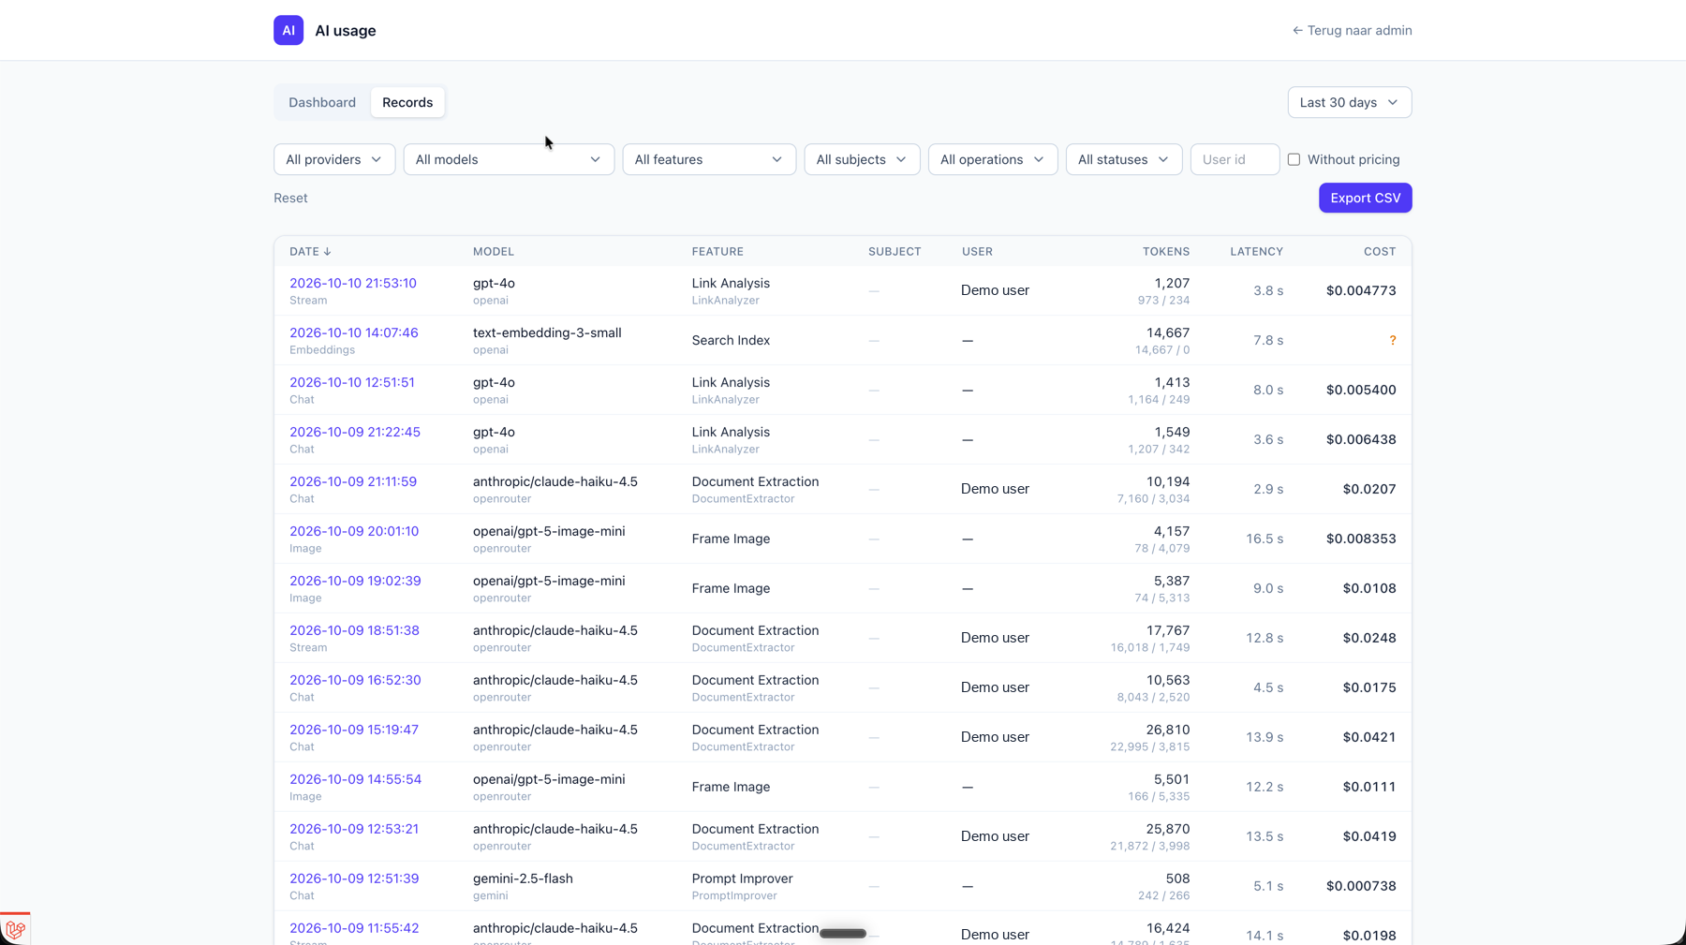Click the purple AI logo icon
This screenshot has width=1686, height=945.
tap(288, 30)
